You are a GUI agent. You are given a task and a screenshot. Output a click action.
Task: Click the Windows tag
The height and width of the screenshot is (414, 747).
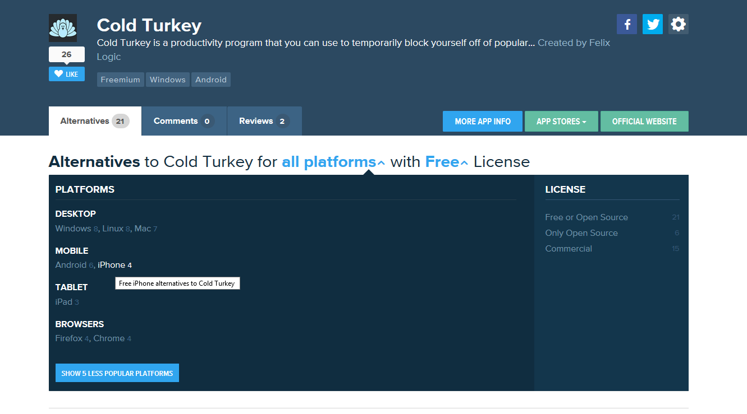click(x=168, y=80)
